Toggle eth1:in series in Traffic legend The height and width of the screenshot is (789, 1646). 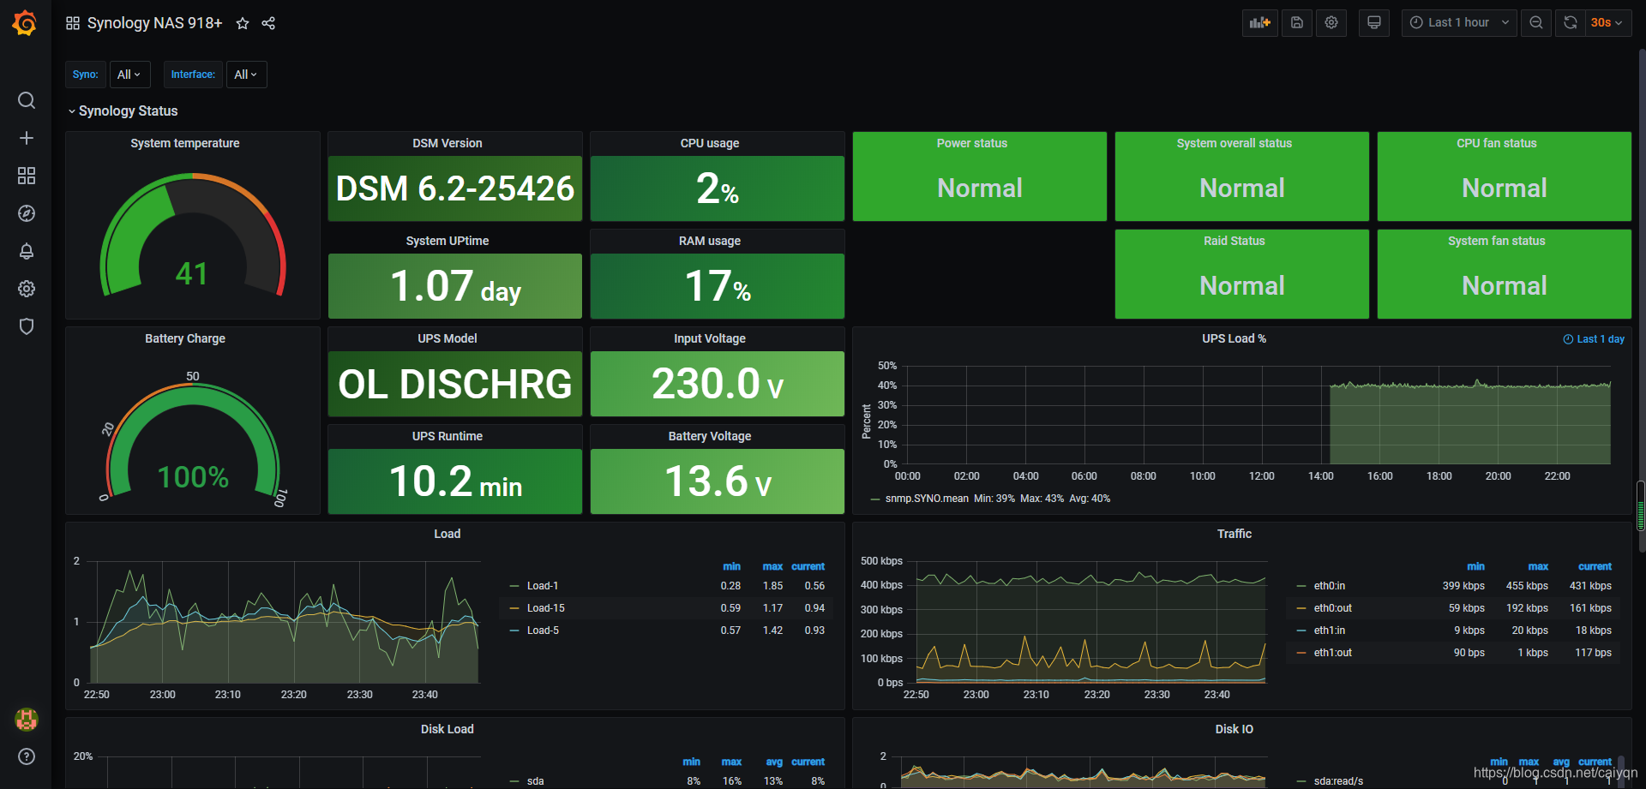pos(1330,631)
